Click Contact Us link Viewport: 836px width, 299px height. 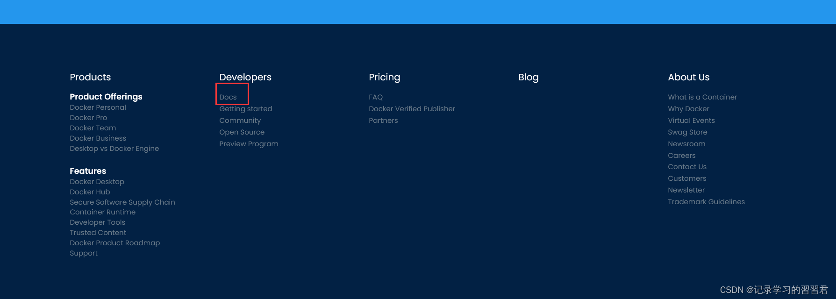[x=687, y=167]
